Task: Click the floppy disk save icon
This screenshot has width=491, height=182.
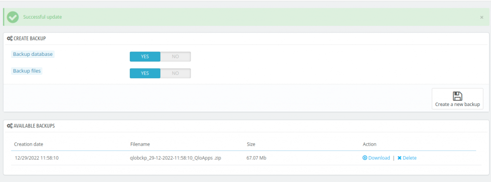Action: [457, 96]
